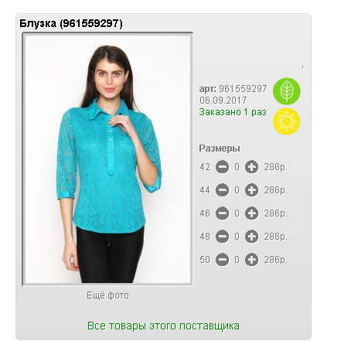Click the Заказано 1 раз text
This screenshot has height=355, width=358.
(233, 112)
